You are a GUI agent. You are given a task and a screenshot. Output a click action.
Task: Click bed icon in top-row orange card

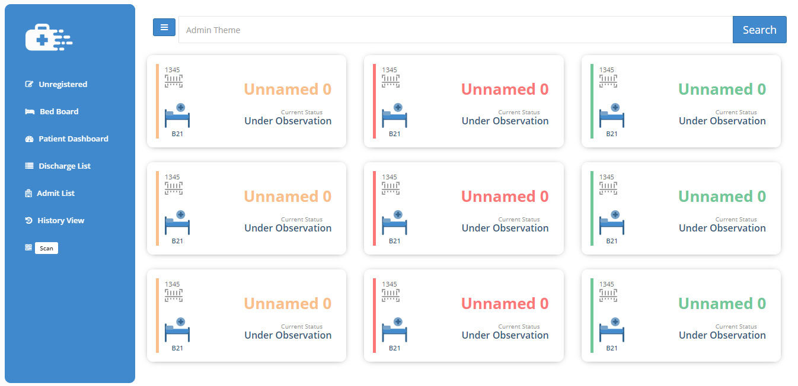pos(177,115)
